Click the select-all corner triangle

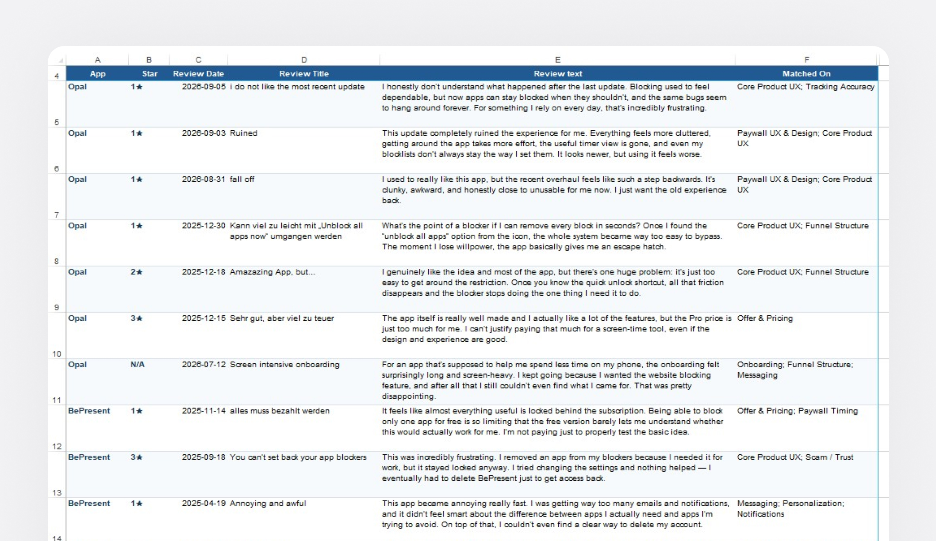61,60
